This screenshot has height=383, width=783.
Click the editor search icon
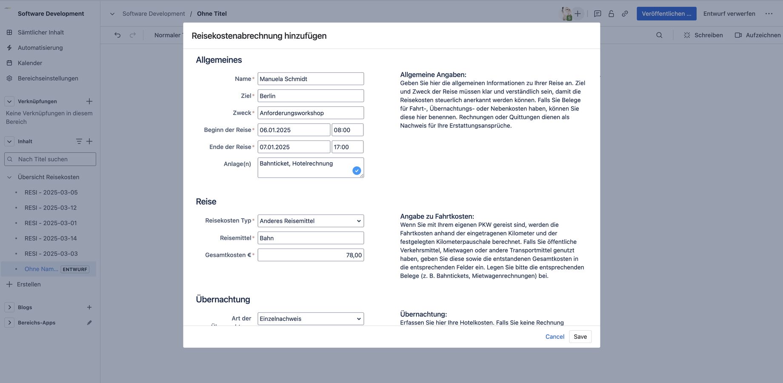point(659,35)
